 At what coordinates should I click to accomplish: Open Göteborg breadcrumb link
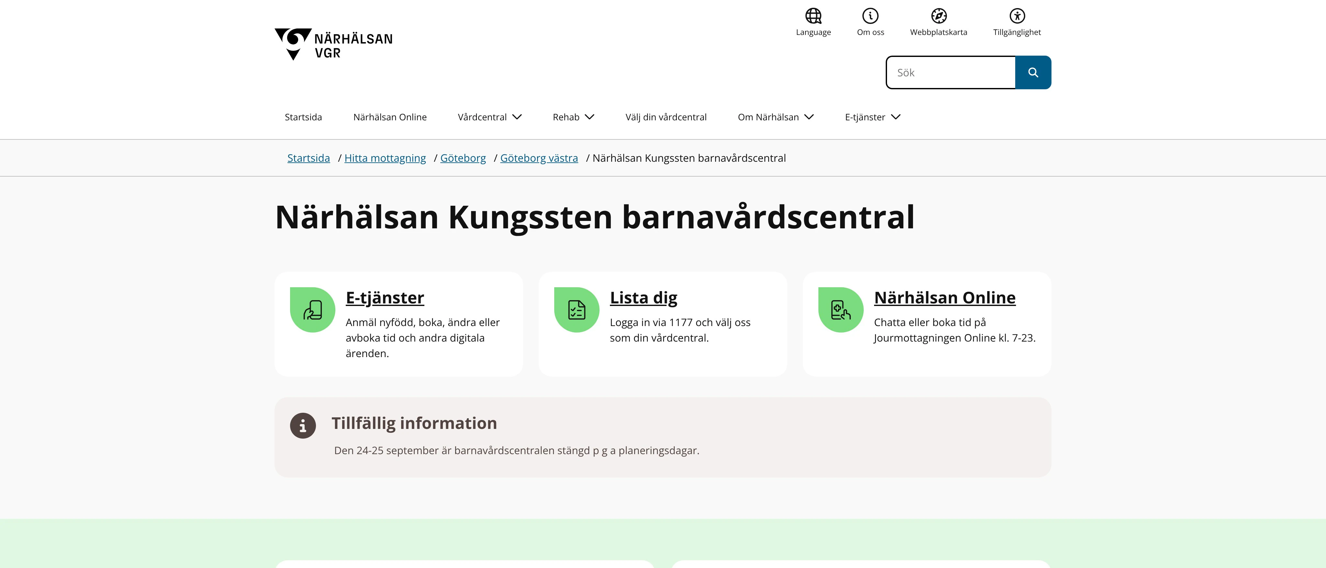[463, 158]
